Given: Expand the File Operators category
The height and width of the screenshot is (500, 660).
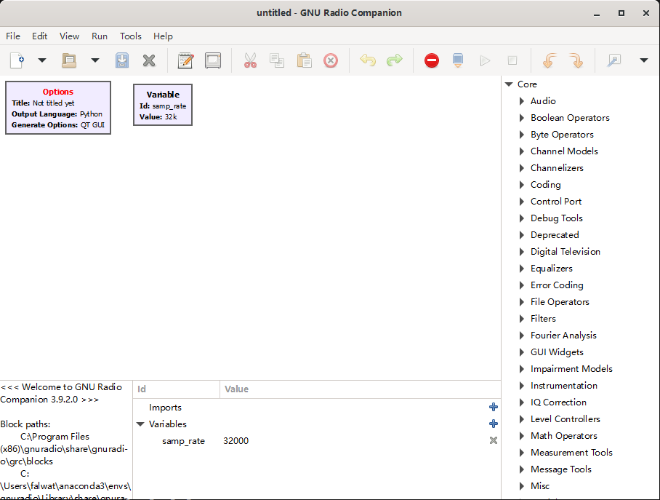Looking at the screenshot, I should click(x=521, y=302).
